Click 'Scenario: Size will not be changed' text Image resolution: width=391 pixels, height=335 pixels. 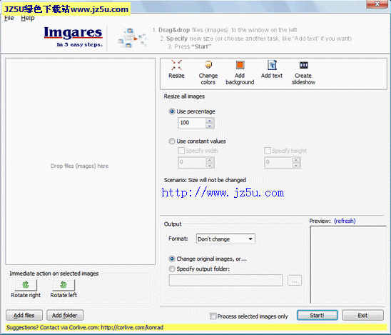click(205, 180)
